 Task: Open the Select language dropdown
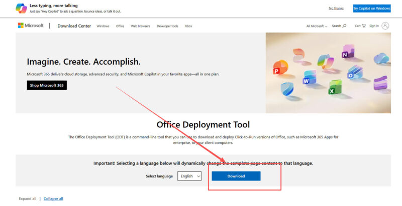(189, 176)
